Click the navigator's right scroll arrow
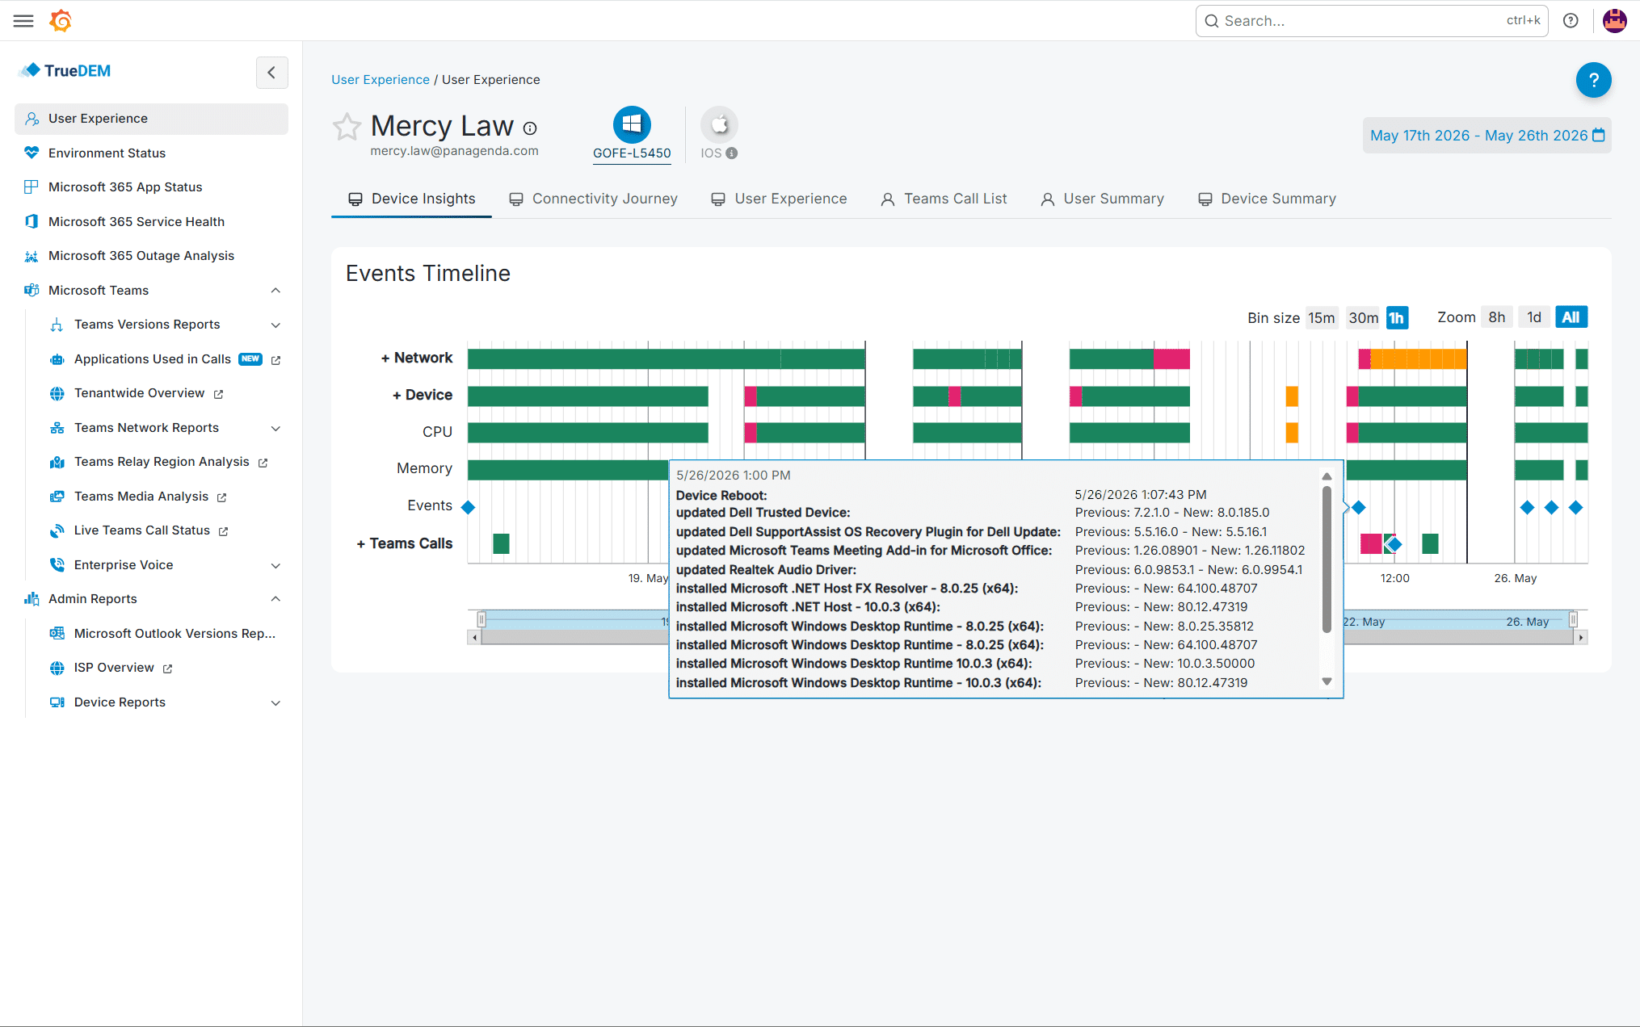 click(1581, 638)
